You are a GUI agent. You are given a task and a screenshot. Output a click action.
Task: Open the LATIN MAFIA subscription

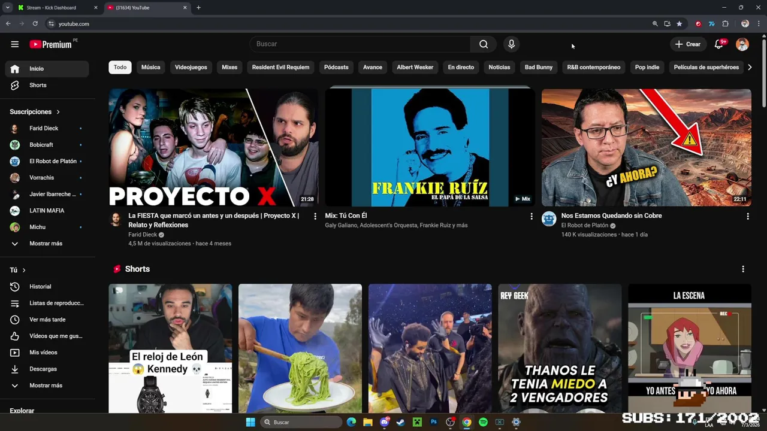pos(47,211)
